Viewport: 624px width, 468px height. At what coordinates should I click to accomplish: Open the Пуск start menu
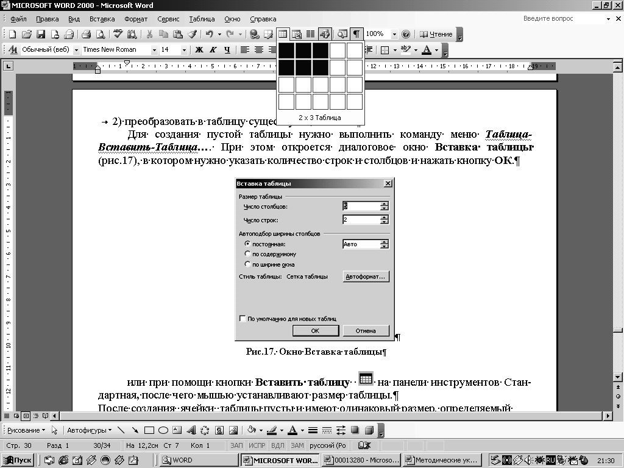[18, 460]
